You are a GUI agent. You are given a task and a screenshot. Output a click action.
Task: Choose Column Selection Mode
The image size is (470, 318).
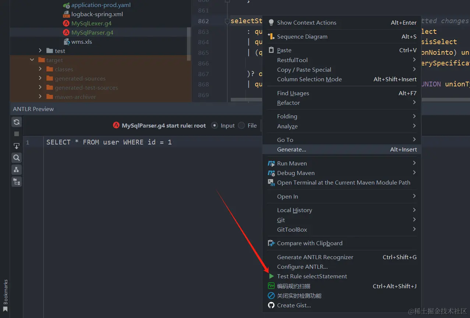point(342,79)
